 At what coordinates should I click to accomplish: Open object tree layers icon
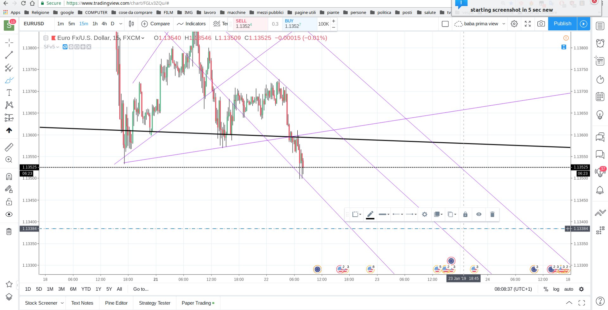click(x=9, y=297)
